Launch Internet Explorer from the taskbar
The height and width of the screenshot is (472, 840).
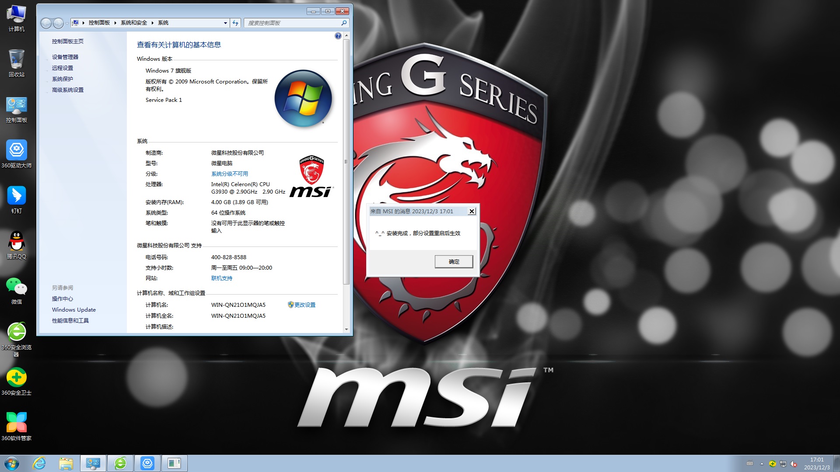(x=39, y=463)
